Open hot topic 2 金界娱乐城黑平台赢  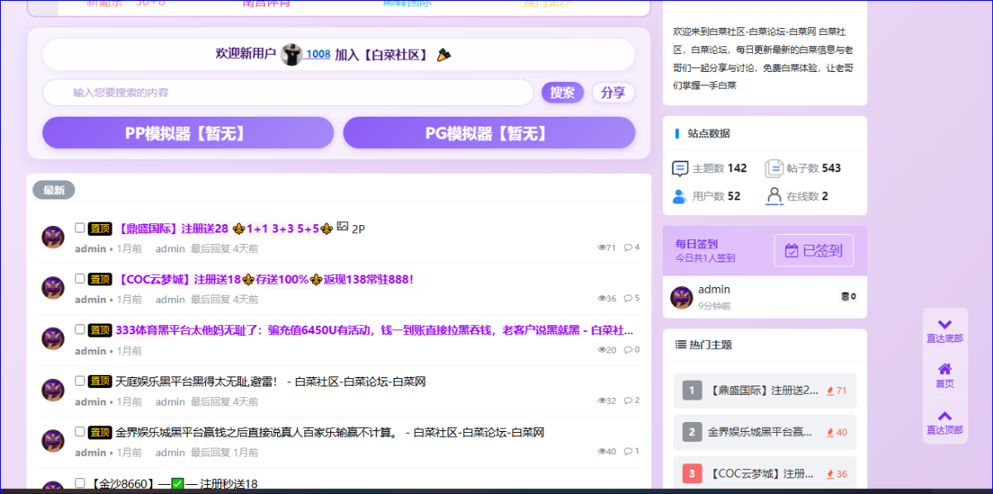765,432
